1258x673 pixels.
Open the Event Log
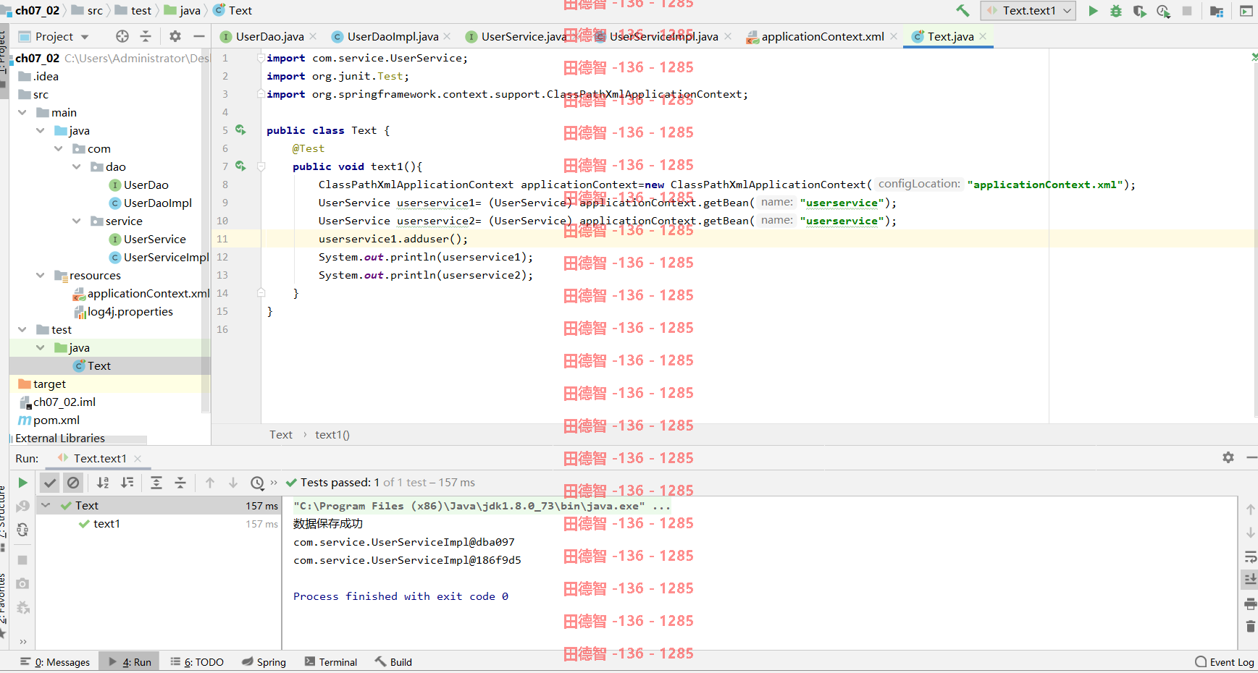pyautogui.click(x=1225, y=662)
